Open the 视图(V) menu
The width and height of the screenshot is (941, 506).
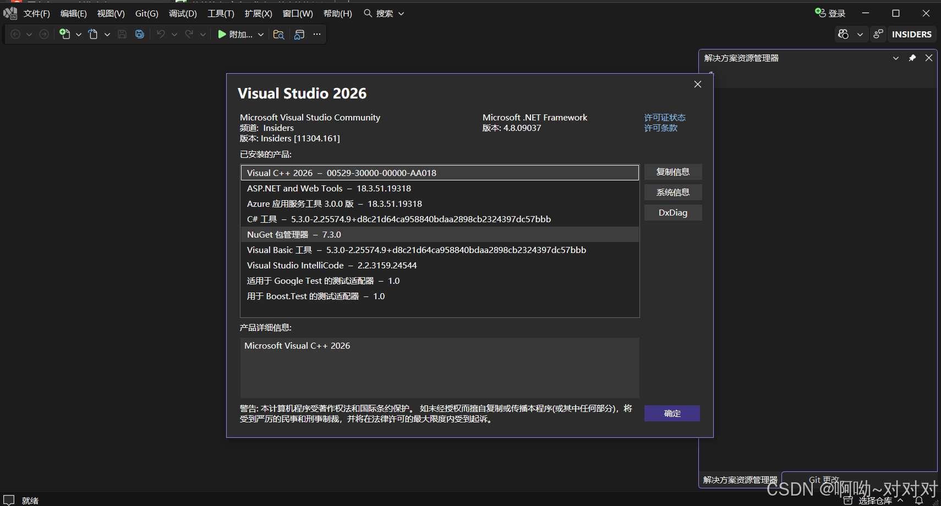pyautogui.click(x=111, y=13)
